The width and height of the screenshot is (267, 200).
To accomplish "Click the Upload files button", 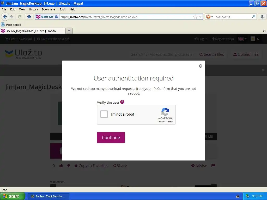I will point(246,54).
